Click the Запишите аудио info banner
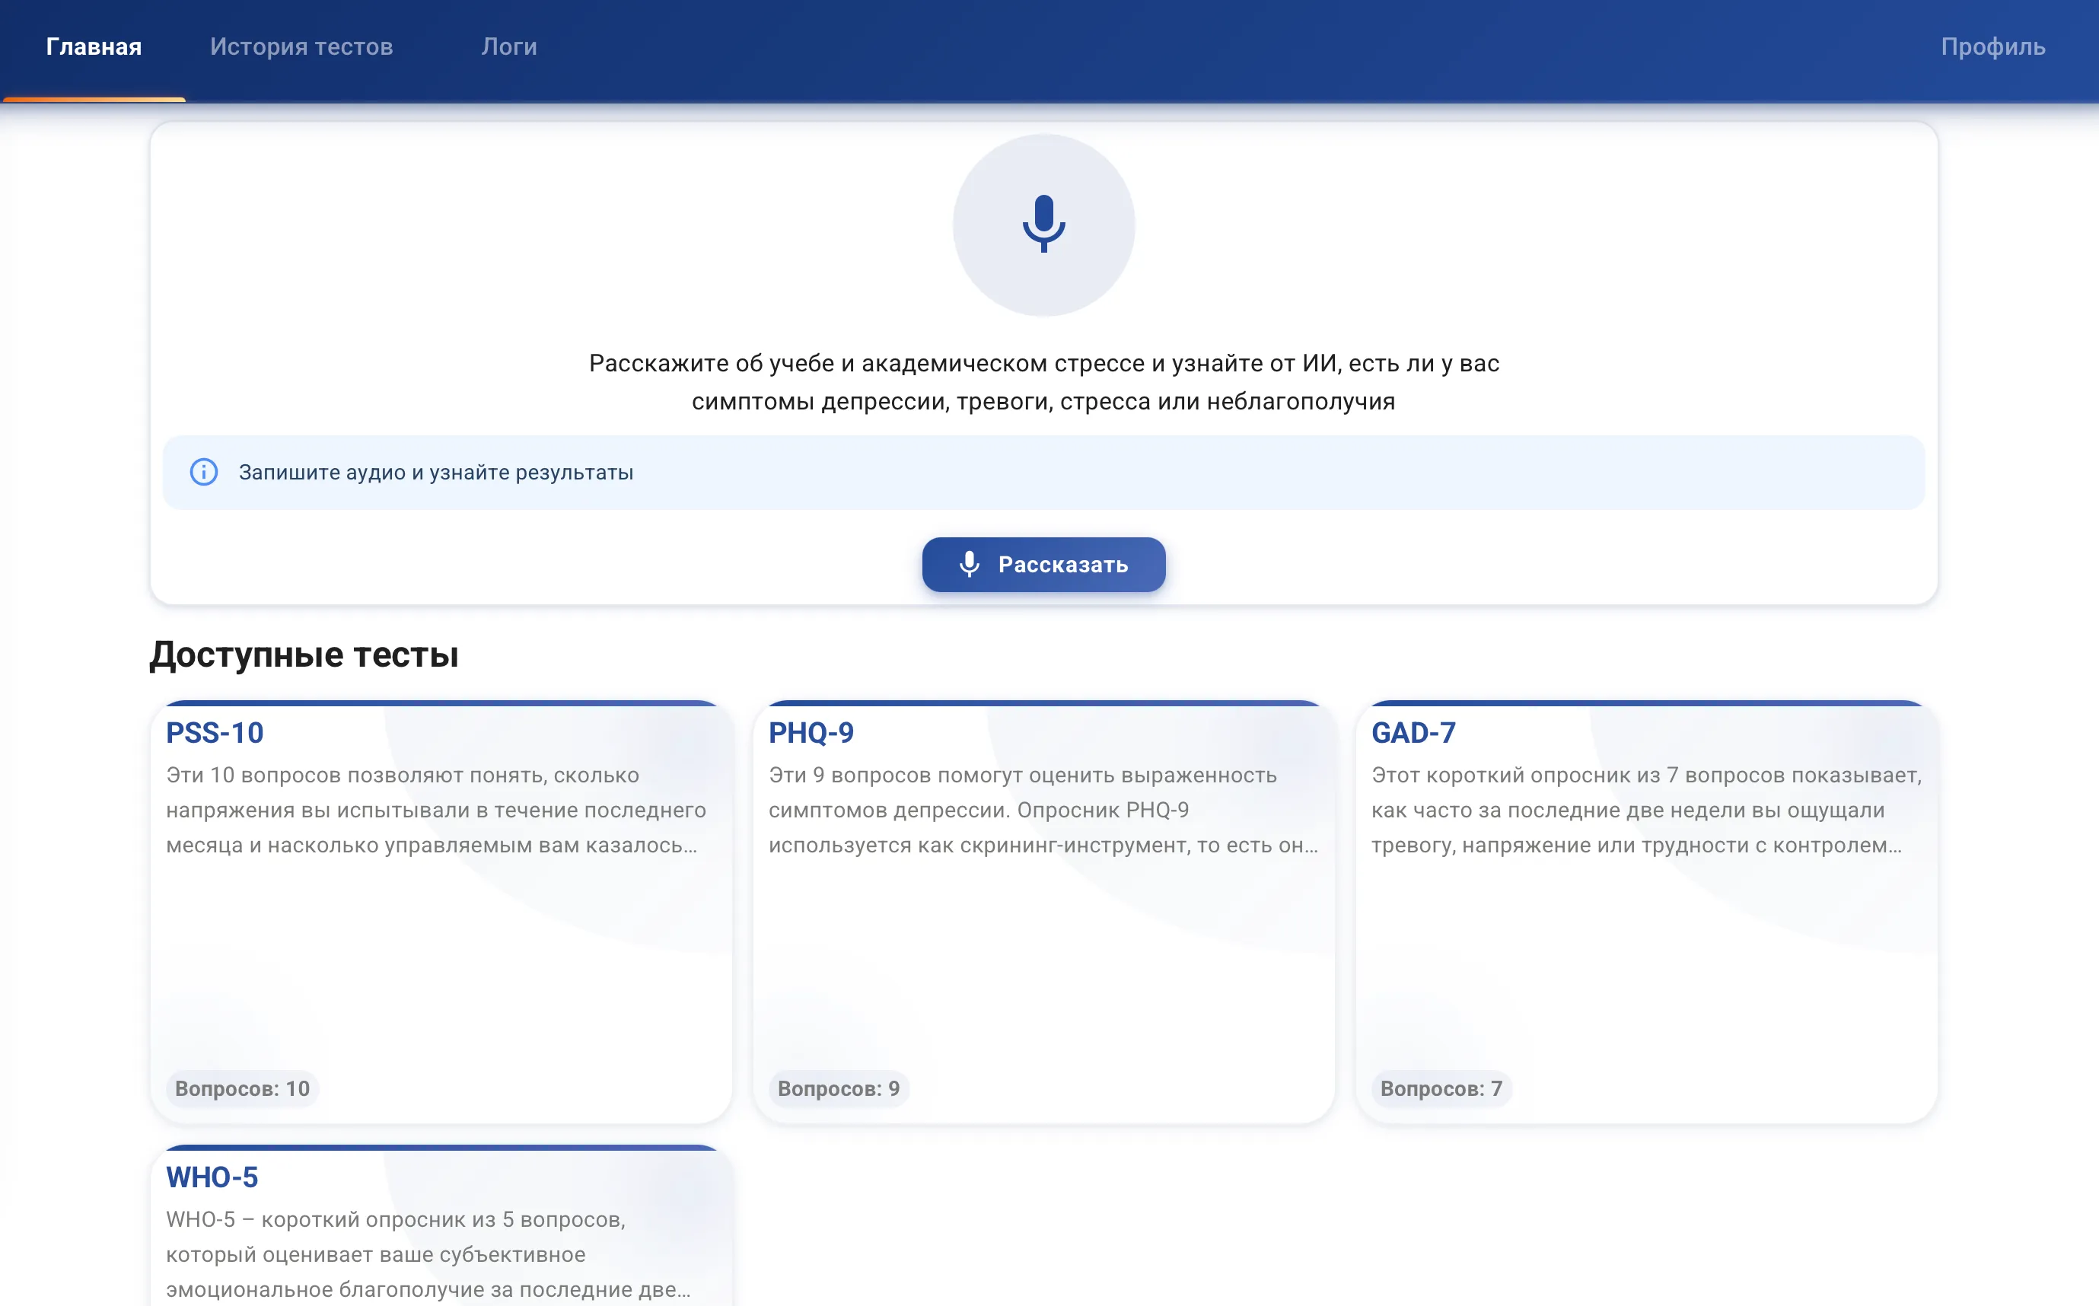The width and height of the screenshot is (2099, 1306). [1043, 473]
